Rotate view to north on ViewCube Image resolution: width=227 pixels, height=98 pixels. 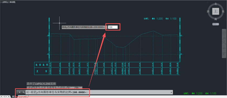(x=216, y=4)
